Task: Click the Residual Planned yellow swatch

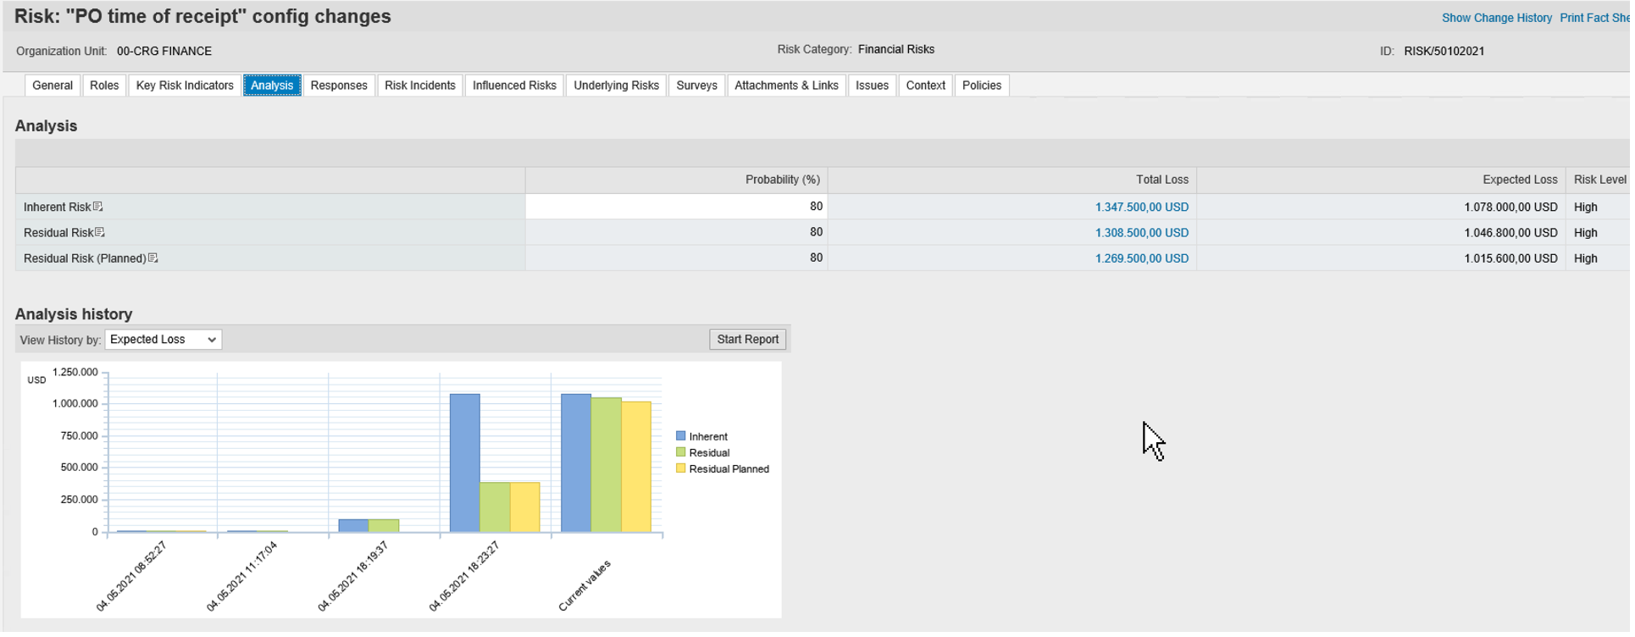Action: 680,469
